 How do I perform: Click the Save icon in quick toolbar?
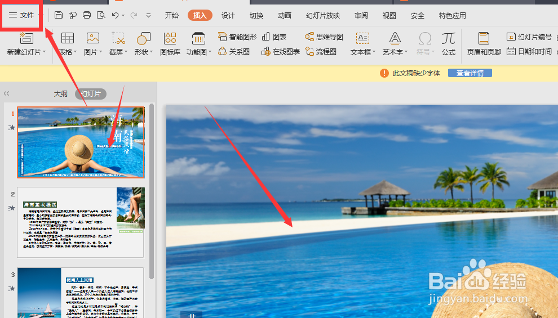[59, 15]
